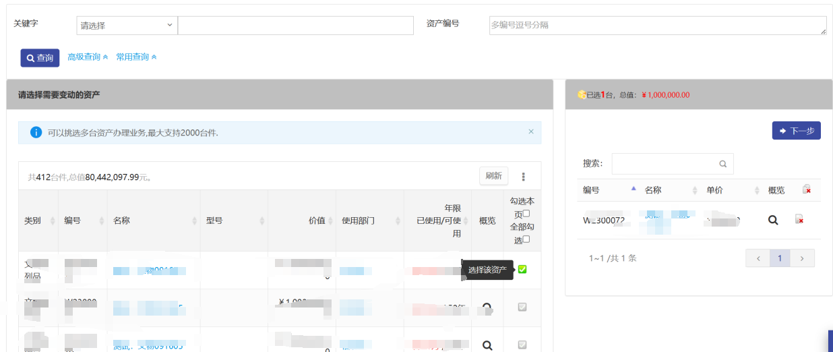833x352 pixels.
Task: Click the 查询 search button
Action: [x=40, y=58]
